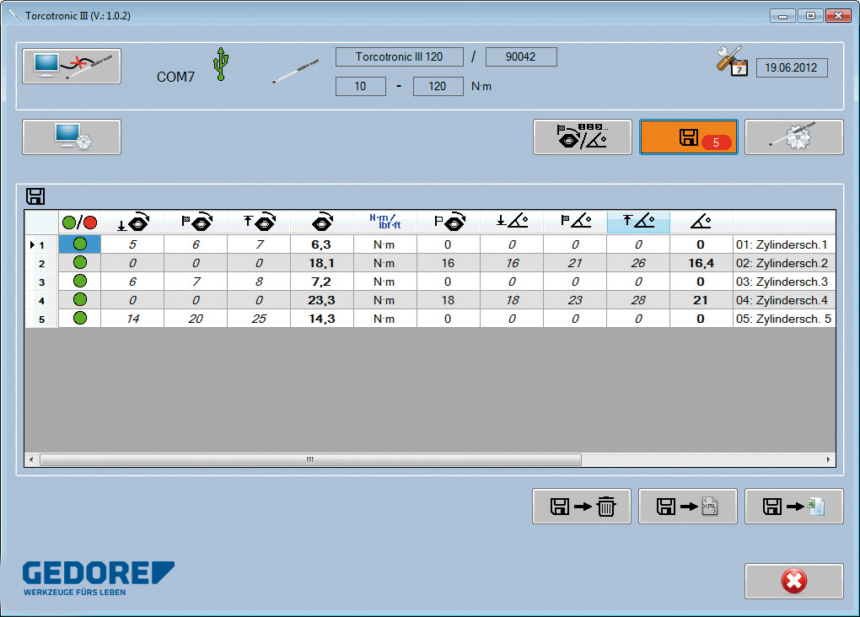The image size is (860, 617).
Task: Open the computer settings gear button
Action: click(72, 137)
